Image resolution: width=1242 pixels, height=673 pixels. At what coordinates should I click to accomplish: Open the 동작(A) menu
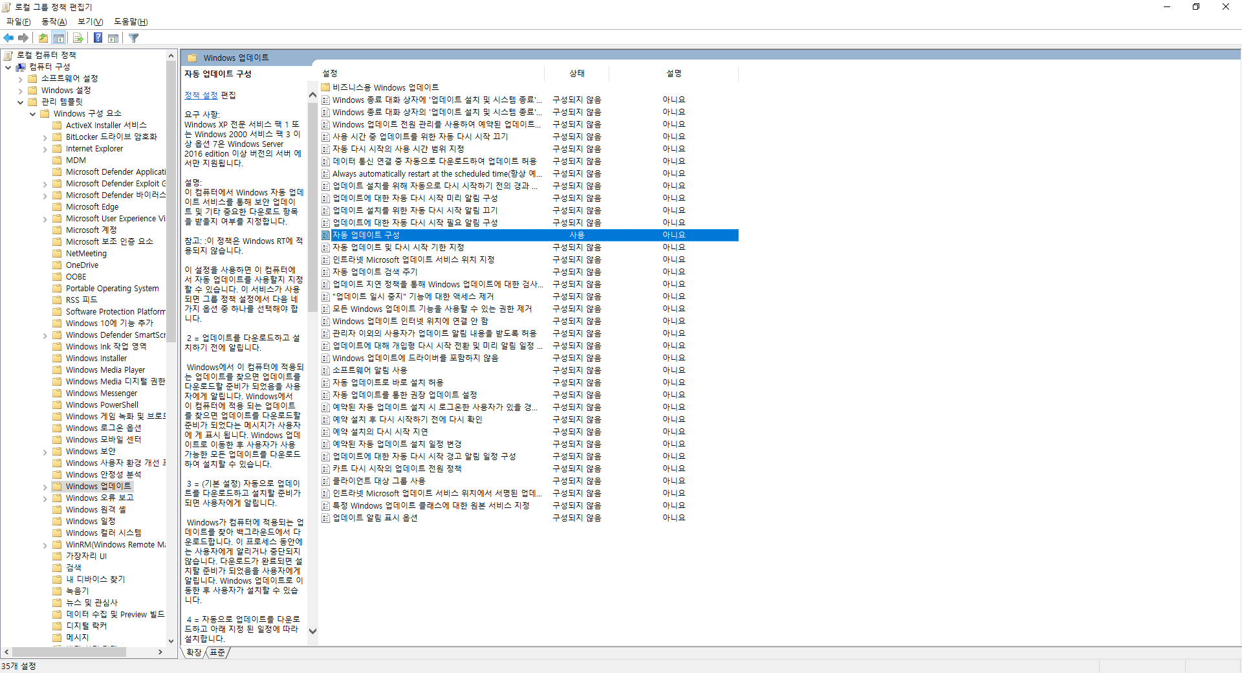[54, 22]
